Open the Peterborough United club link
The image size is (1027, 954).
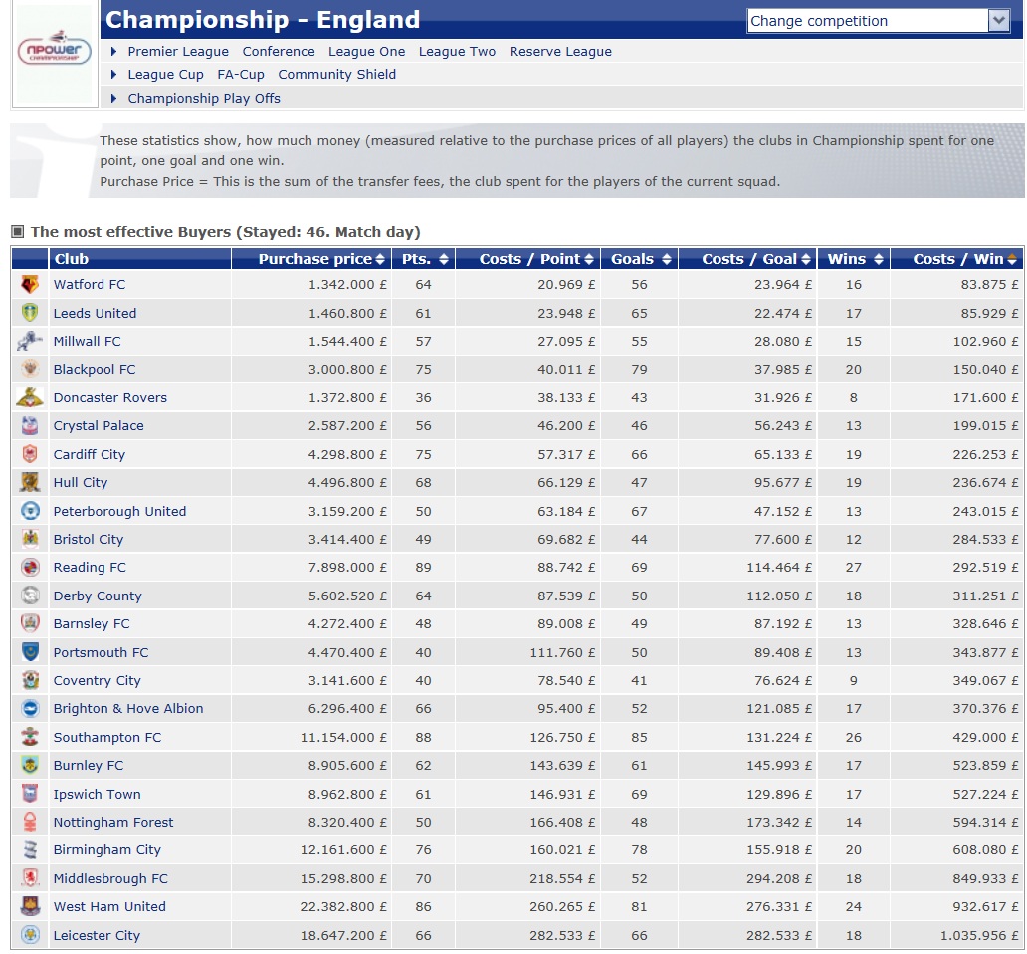point(119,511)
